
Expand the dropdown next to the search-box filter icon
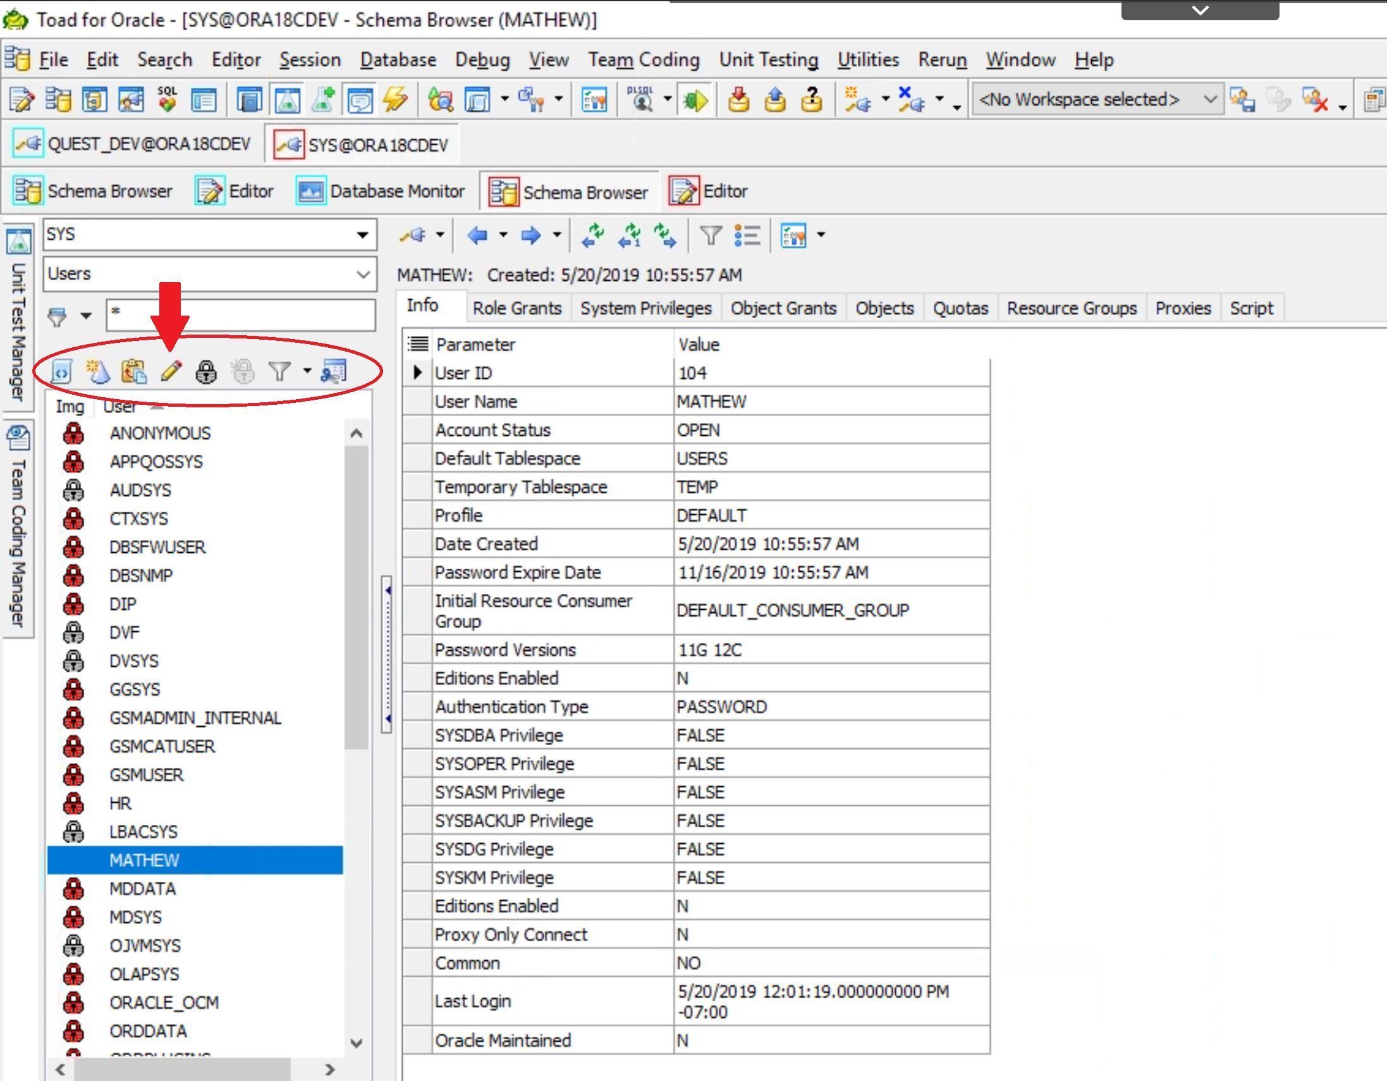coord(87,316)
